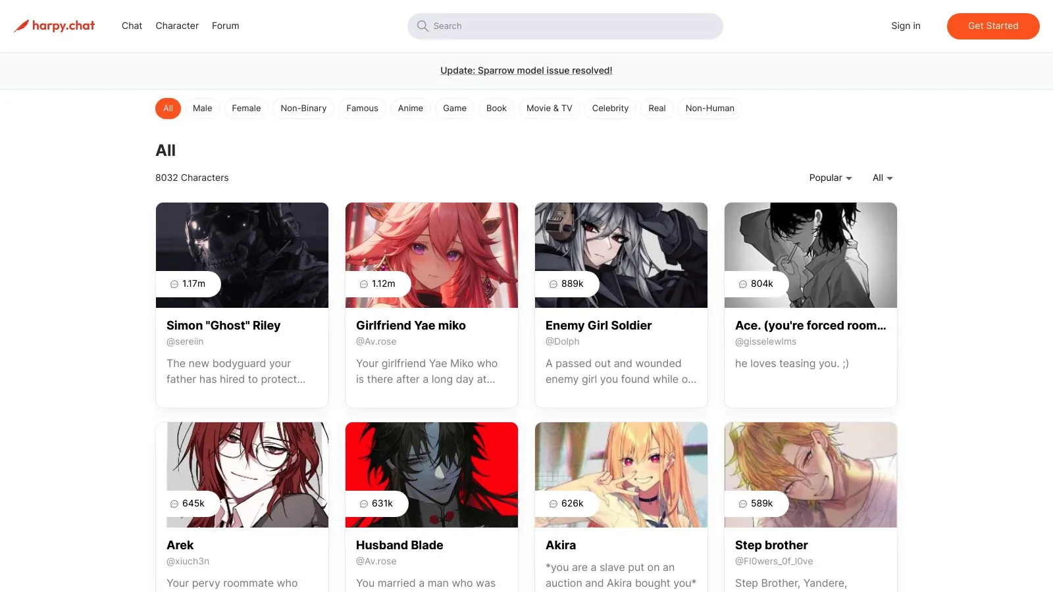Click description "Your girlfriend Yae Miko who..."
Screen dimensions: 1053x592
tap(426, 371)
